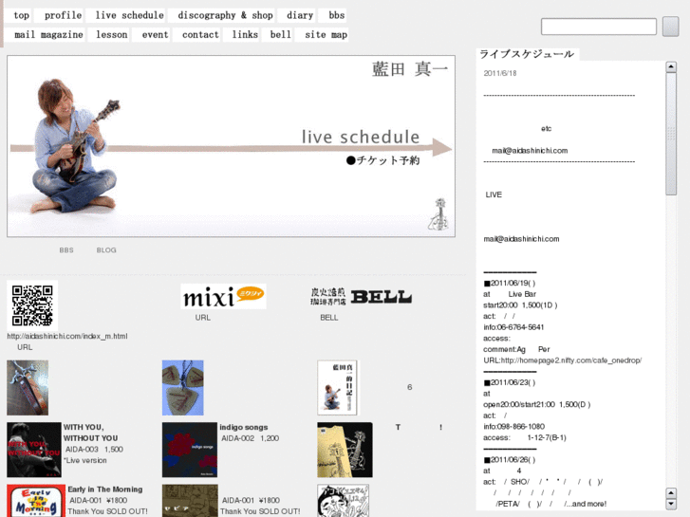
Task: Open the bell menu item
Action: pyautogui.click(x=280, y=35)
